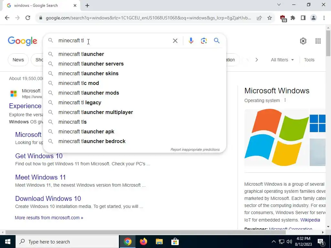Open the new tab plus button
This screenshot has width=331, height=248.
(x=87, y=5)
